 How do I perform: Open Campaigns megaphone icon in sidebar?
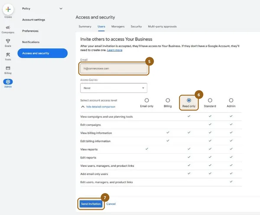click(8, 28)
